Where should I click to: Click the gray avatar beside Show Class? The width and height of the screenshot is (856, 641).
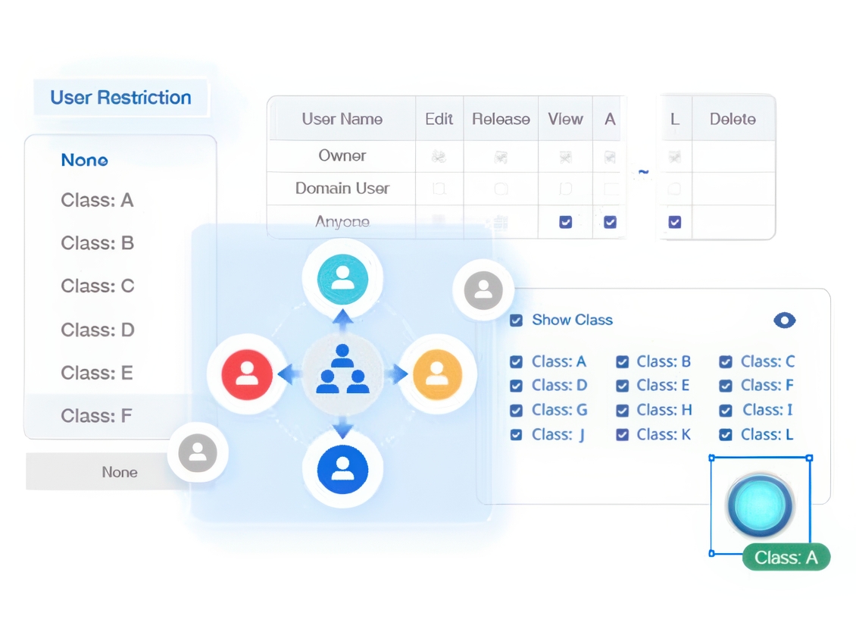coord(483,289)
